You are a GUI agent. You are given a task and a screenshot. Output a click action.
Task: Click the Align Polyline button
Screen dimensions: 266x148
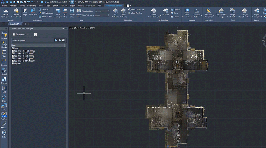[x=135, y=13]
